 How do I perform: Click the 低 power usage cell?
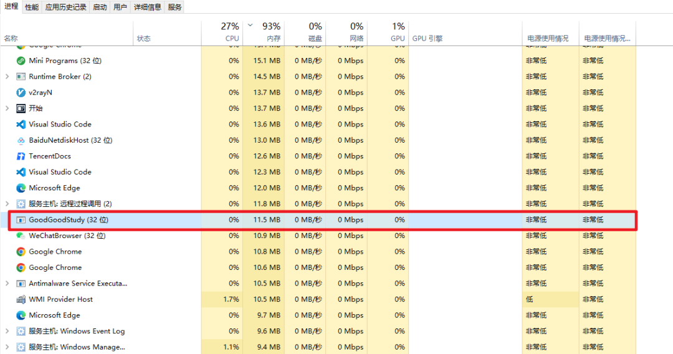click(x=551, y=299)
